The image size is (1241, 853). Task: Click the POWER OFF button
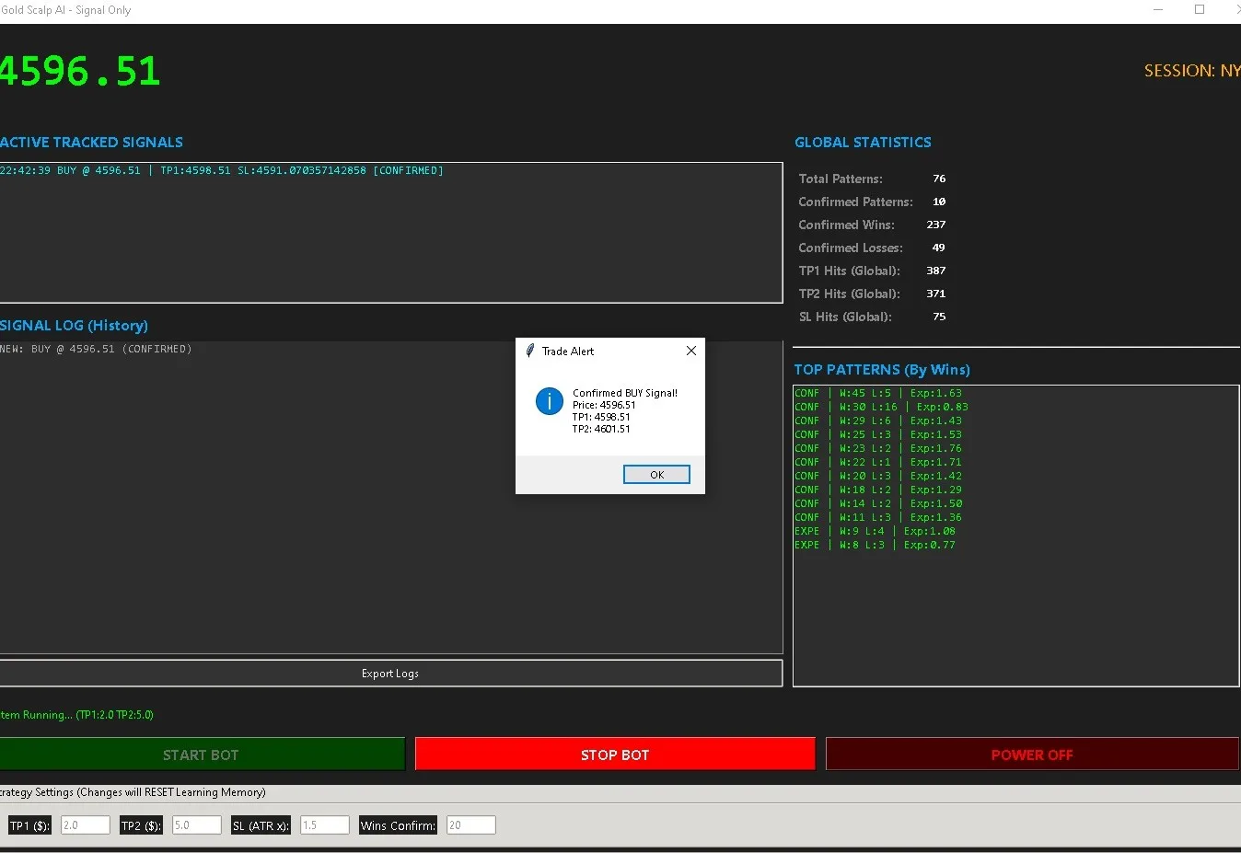[1032, 755]
